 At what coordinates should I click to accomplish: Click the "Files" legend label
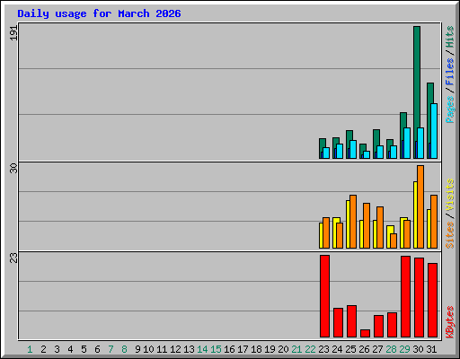click(x=449, y=71)
